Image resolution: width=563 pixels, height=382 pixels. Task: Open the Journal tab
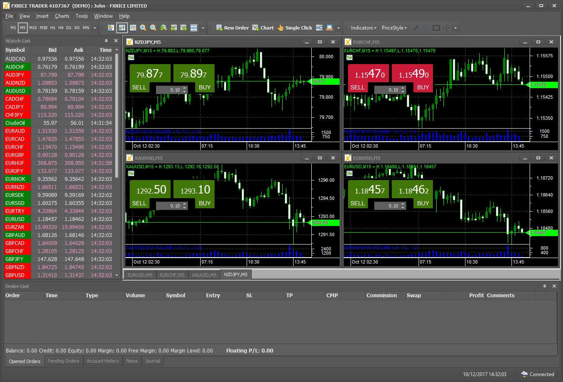point(152,361)
